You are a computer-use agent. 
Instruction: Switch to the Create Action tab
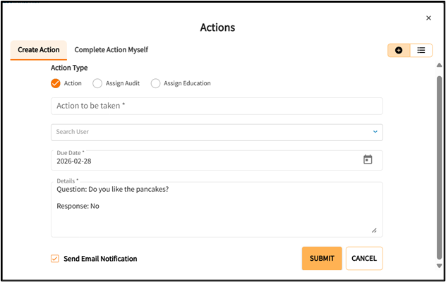pos(39,50)
